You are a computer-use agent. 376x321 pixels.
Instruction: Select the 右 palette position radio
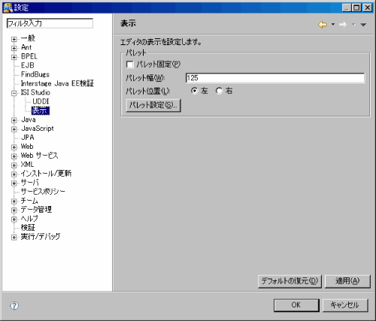(x=219, y=90)
